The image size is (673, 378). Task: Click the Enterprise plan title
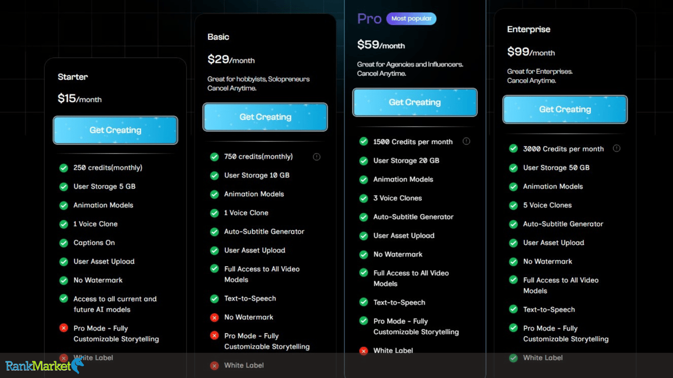click(529, 30)
